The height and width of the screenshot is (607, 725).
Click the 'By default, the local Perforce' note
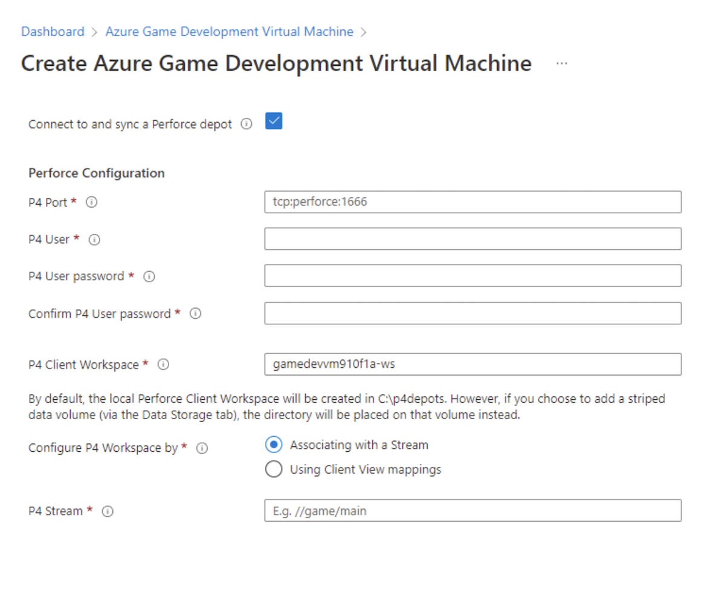click(x=347, y=408)
